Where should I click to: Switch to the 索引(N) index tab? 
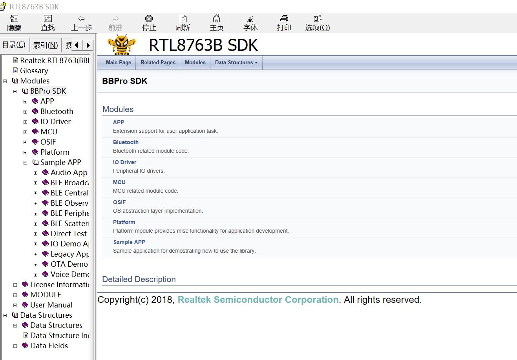point(46,45)
